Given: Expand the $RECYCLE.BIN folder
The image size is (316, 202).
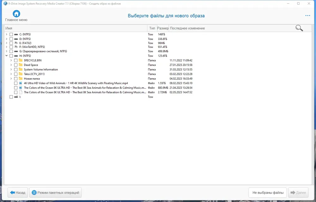Looking at the screenshot, I should click(11, 60).
